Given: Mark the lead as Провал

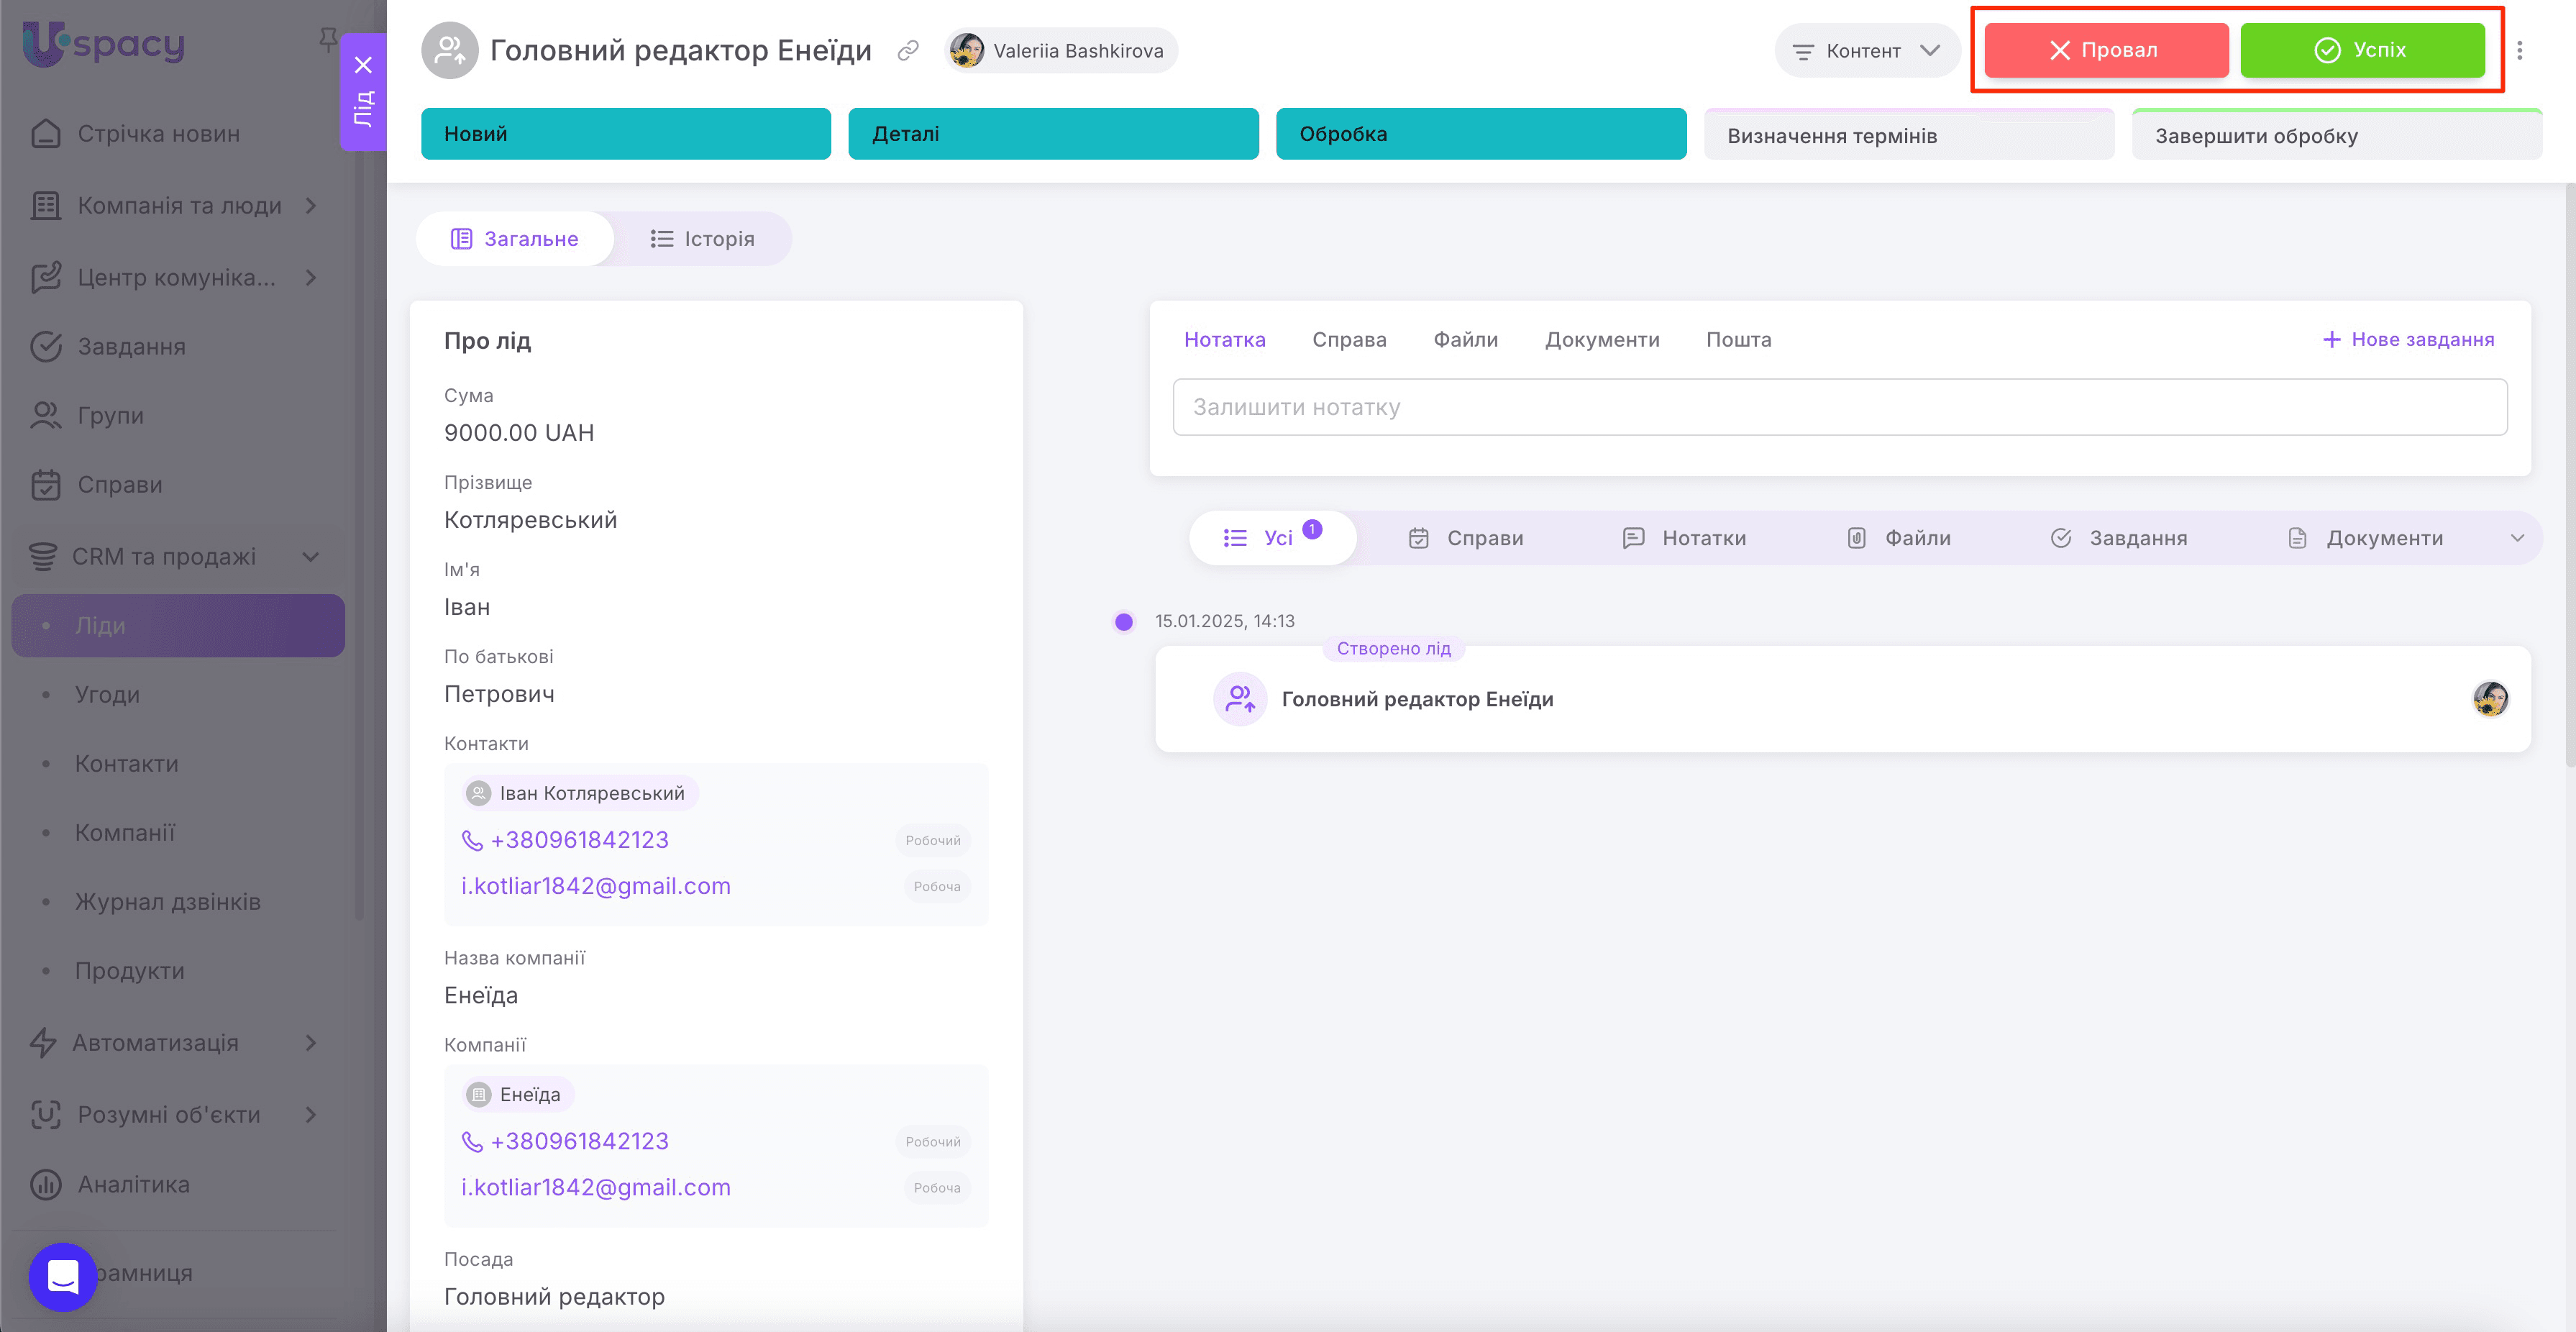Looking at the screenshot, I should tap(2105, 51).
